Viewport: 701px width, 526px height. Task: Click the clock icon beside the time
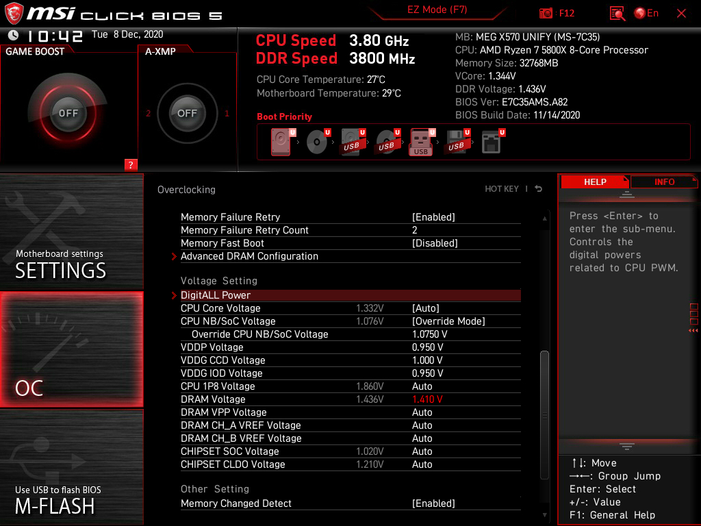tap(14, 36)
